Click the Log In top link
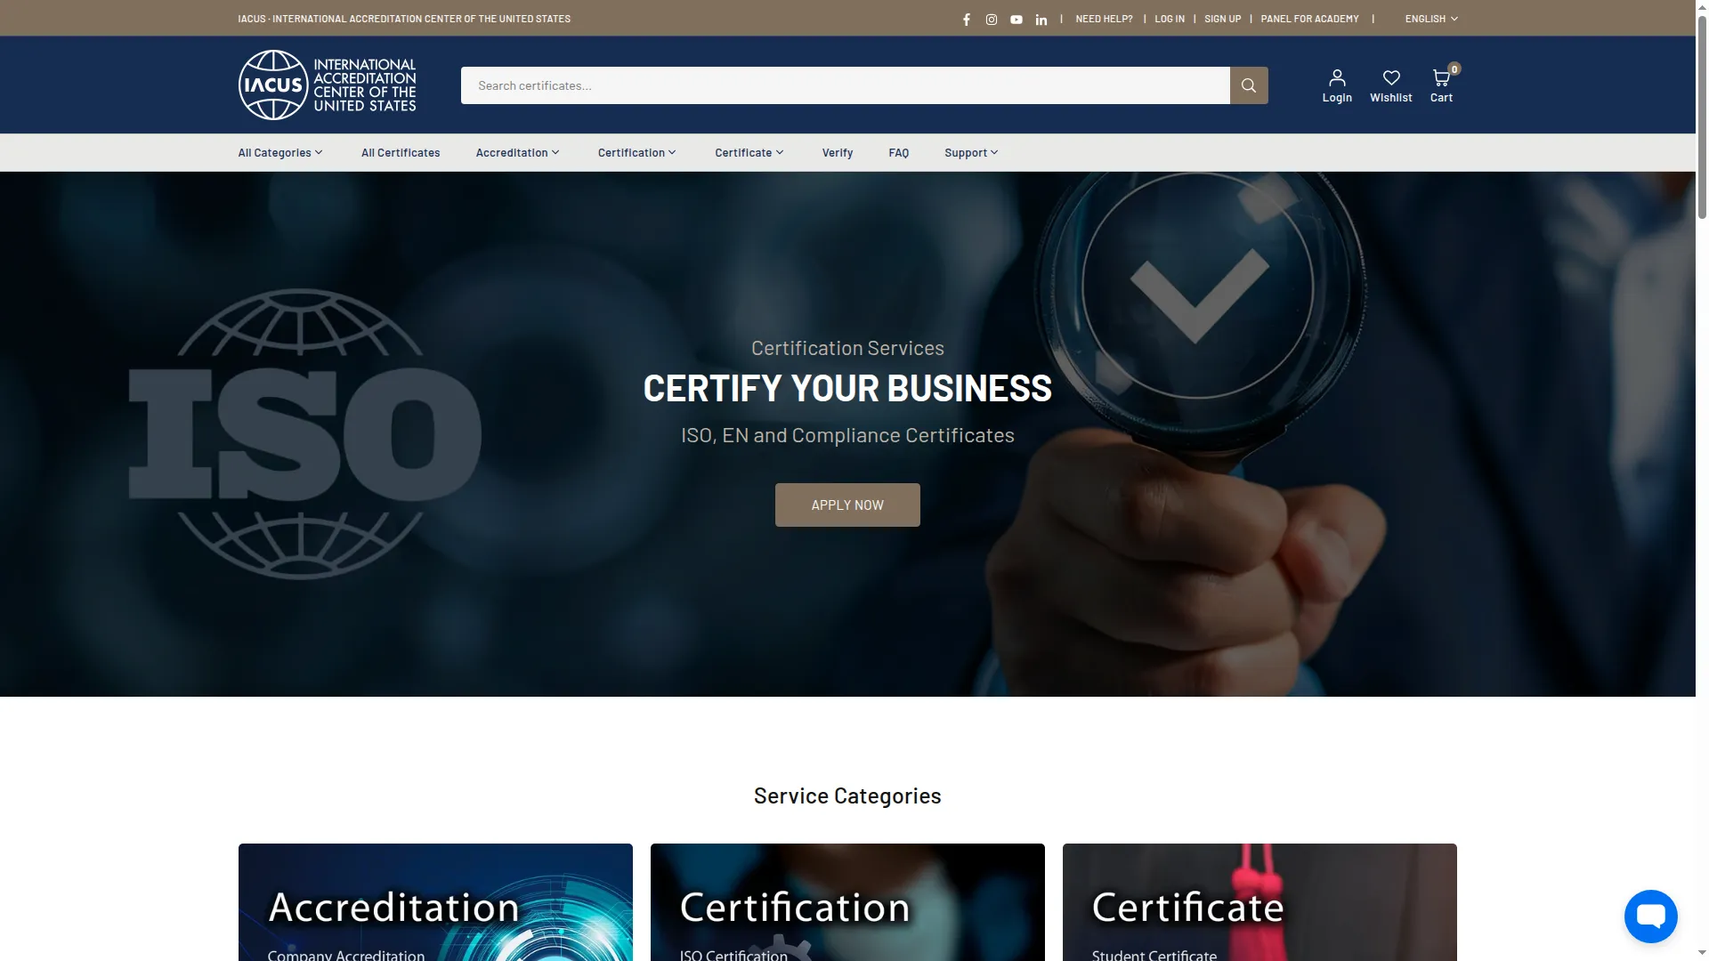The width and height of the screenshot is (1709, 961). click(1170, 19)
